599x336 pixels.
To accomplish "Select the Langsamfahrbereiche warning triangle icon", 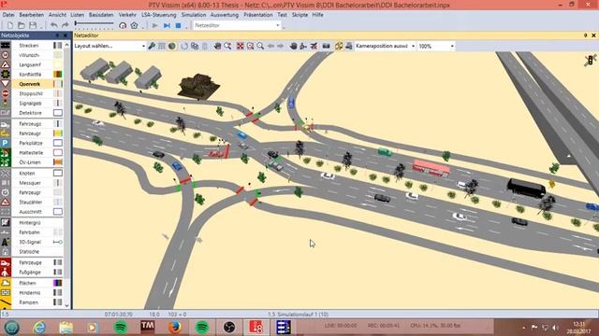I will (6, 64).
